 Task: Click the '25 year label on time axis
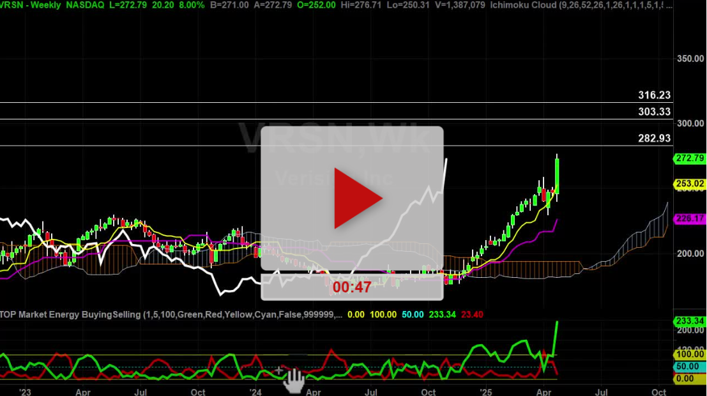click(x=485, y=392)
